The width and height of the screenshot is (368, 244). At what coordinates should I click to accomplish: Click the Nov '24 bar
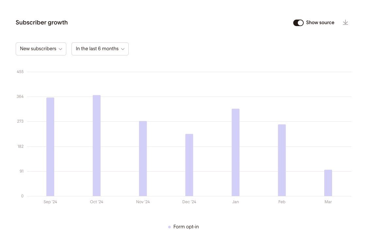click(143, 159)
